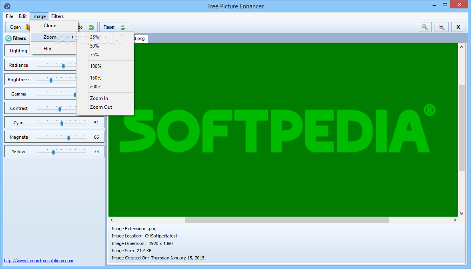Click the Yellow value 33
Screen dimensions: 471x269
coord(96,151)
